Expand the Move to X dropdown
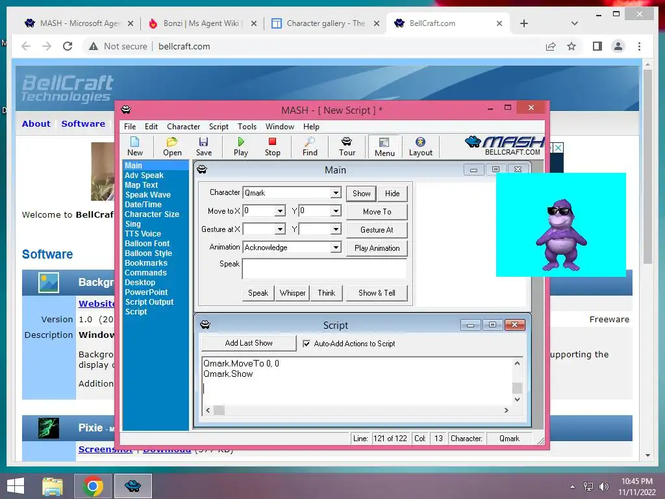The image size is (665, 499). (x=280, y=211)
